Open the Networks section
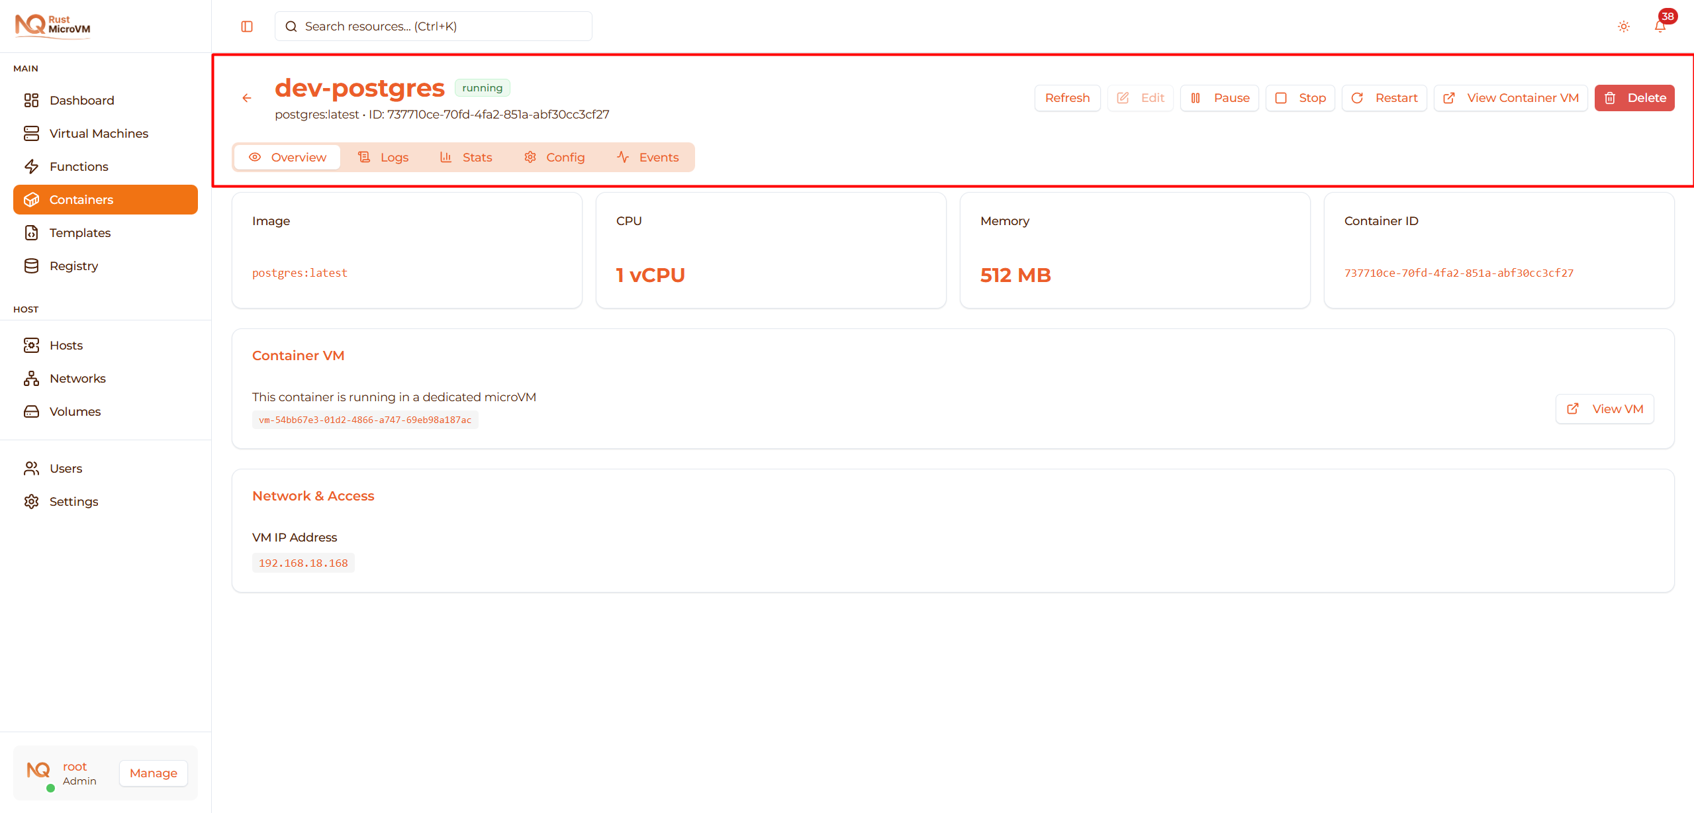The image size is (1694, 813). [x=77, y=378]
